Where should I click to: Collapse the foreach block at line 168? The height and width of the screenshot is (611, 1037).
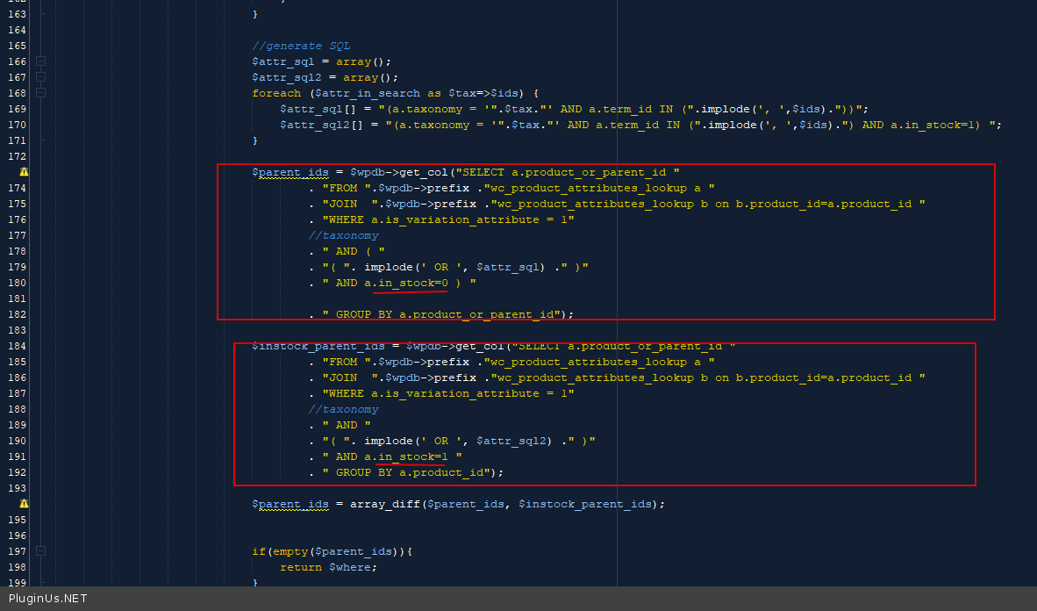click(x=40, y=93)
